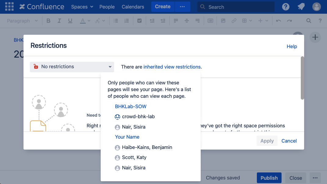Click the insert link icon in toolbar
This screenshot has width=327, height=184.
pos(234,21)
